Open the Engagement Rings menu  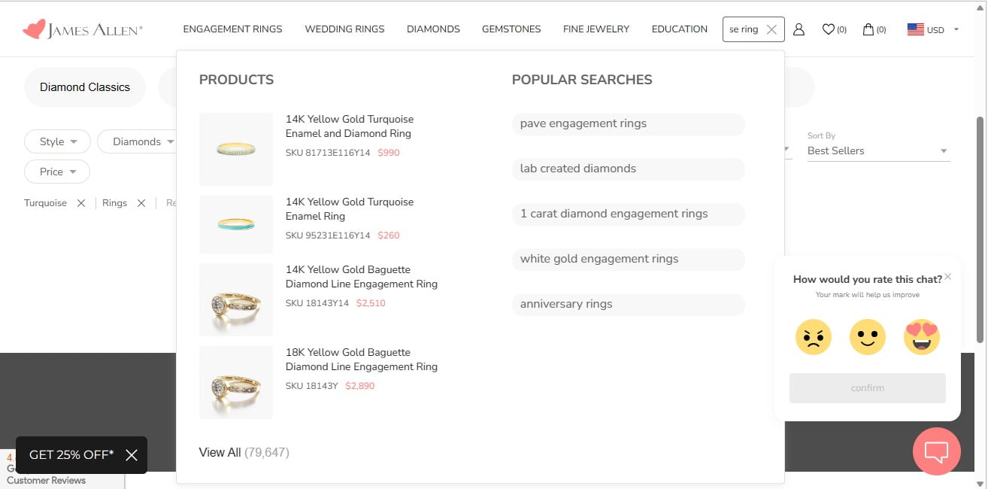pos(232,29)
